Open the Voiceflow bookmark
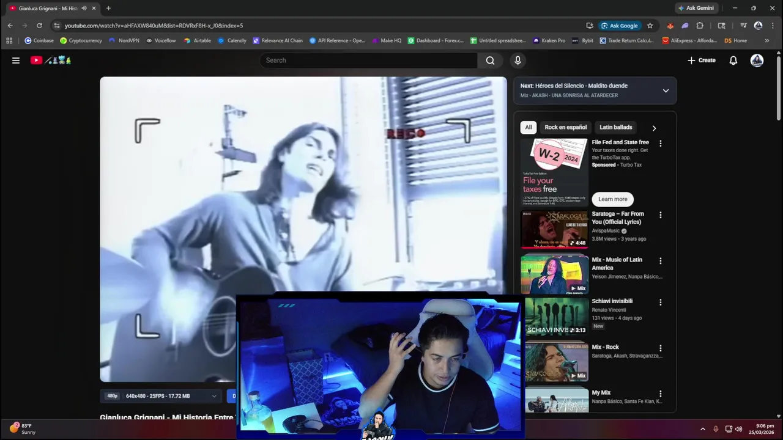This screenshot has height=440, width=783. pyautogui.click(x=160, y=40)
